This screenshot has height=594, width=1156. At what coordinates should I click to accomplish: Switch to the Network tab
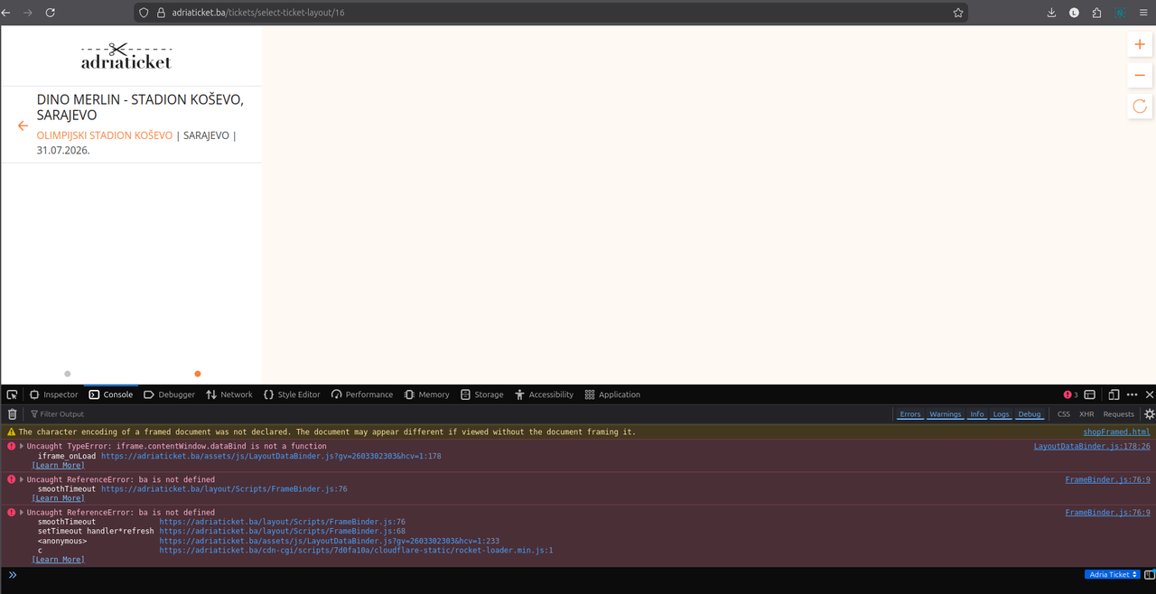point(229,394)
